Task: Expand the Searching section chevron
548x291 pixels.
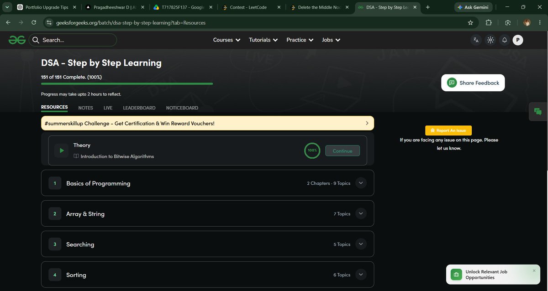Action: pyautogui.click(x=361, y=244)
